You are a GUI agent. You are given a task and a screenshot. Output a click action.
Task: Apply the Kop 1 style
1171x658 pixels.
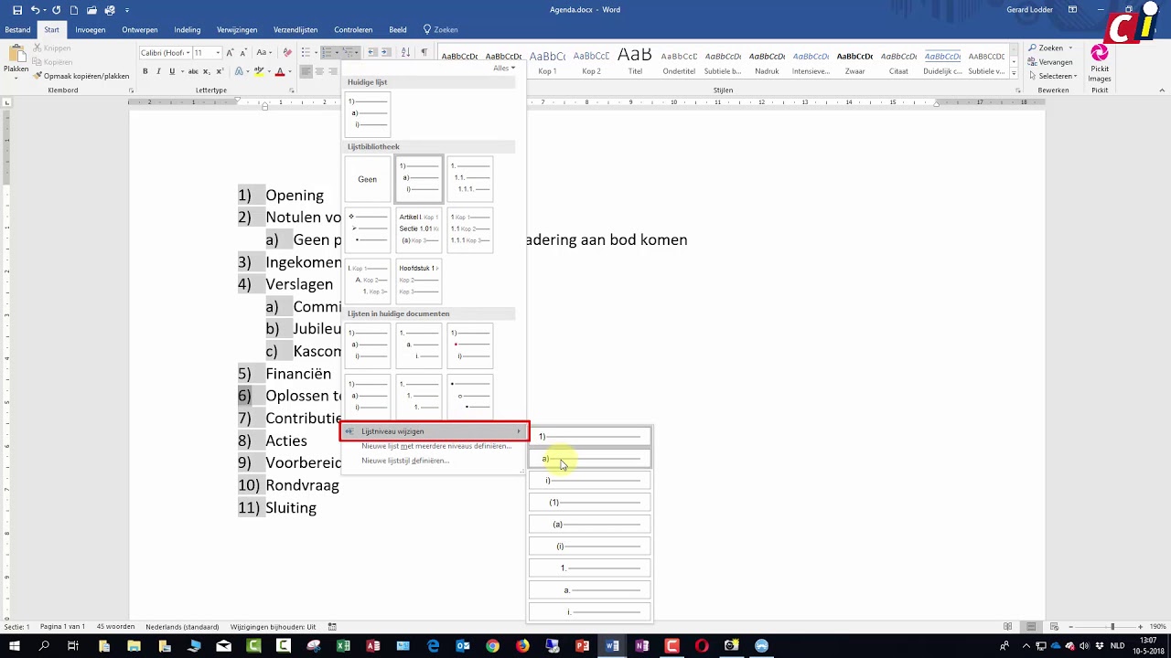[x=547, y=60]
